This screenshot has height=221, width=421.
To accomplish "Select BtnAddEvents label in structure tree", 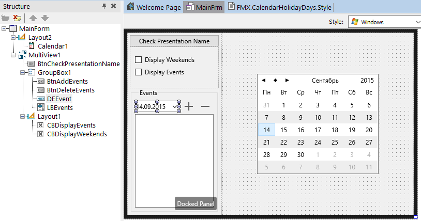I will tap(67, 81).
